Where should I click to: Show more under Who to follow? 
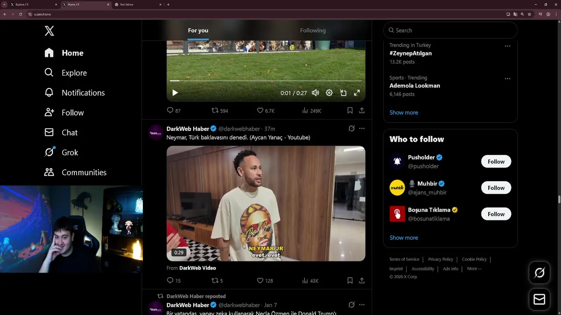click(404, 238)
